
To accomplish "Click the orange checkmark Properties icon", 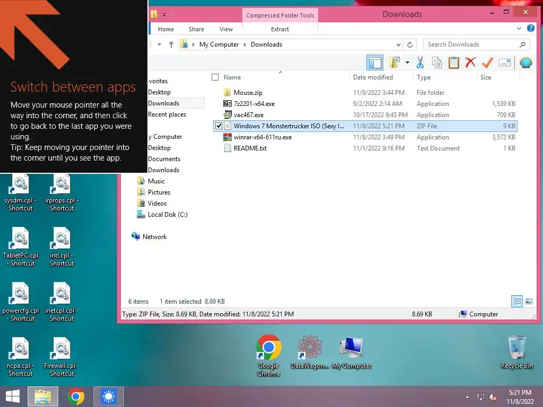I will point(487,63).
